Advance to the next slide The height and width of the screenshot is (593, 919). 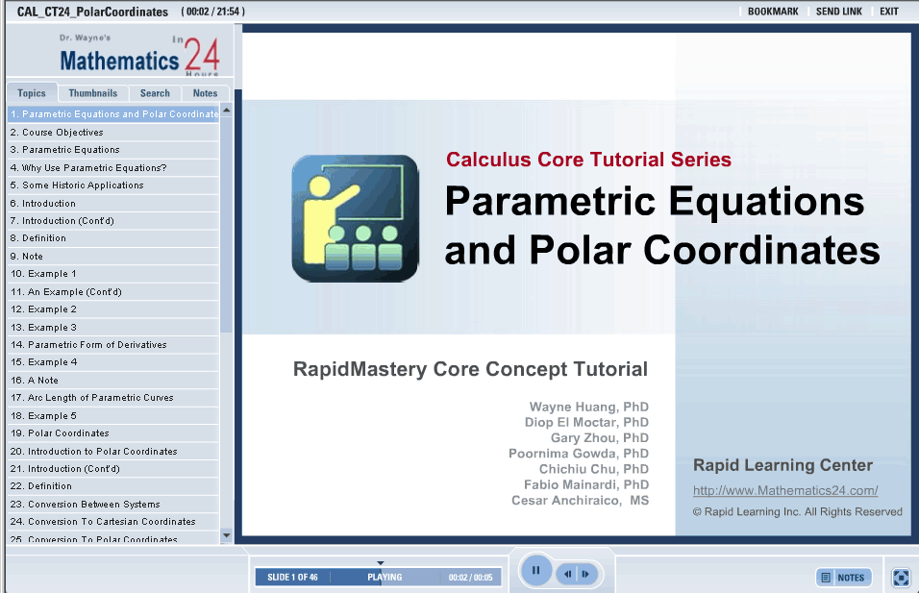point(586,574)
